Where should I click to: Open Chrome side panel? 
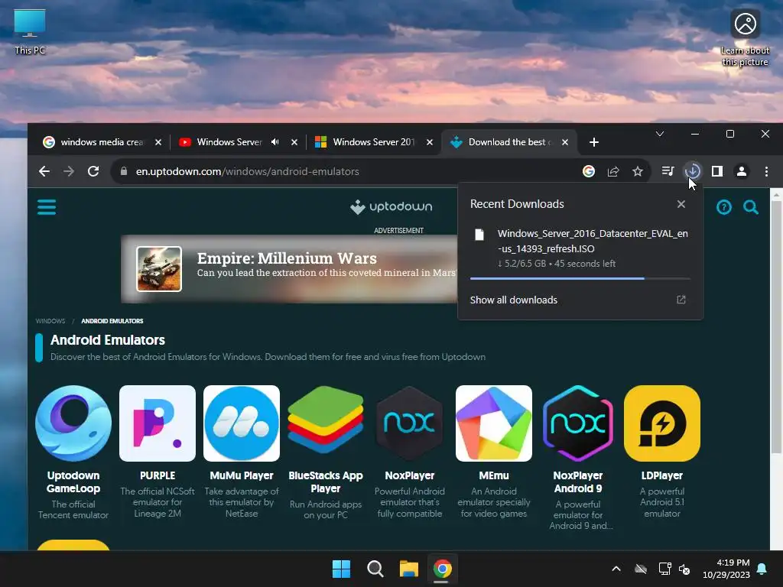pyautogui.click(x=717, y=171)
